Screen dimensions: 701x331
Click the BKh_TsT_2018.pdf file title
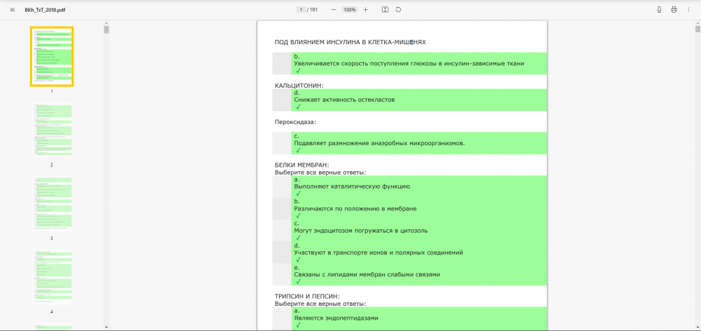[41, 10]
